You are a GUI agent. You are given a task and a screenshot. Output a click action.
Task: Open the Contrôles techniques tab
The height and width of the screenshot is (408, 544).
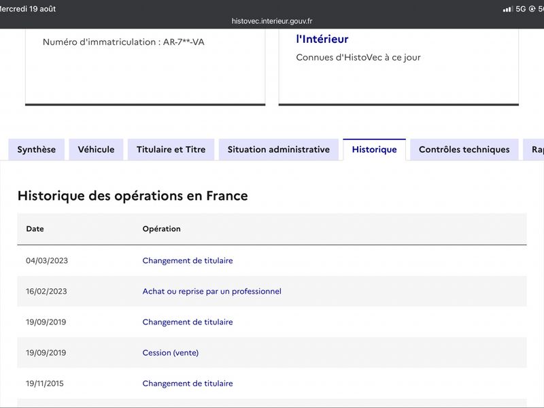tap(464, 150)
